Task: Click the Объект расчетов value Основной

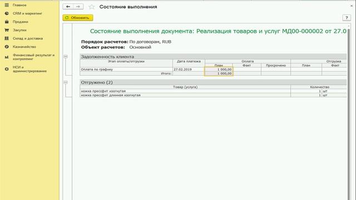Action: point(140,47)
